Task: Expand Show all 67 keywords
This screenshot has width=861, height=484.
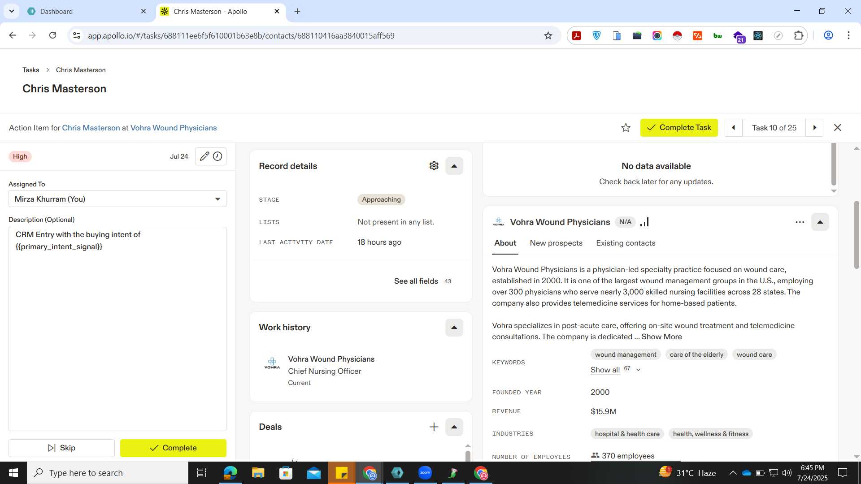Action: [615, 370]
